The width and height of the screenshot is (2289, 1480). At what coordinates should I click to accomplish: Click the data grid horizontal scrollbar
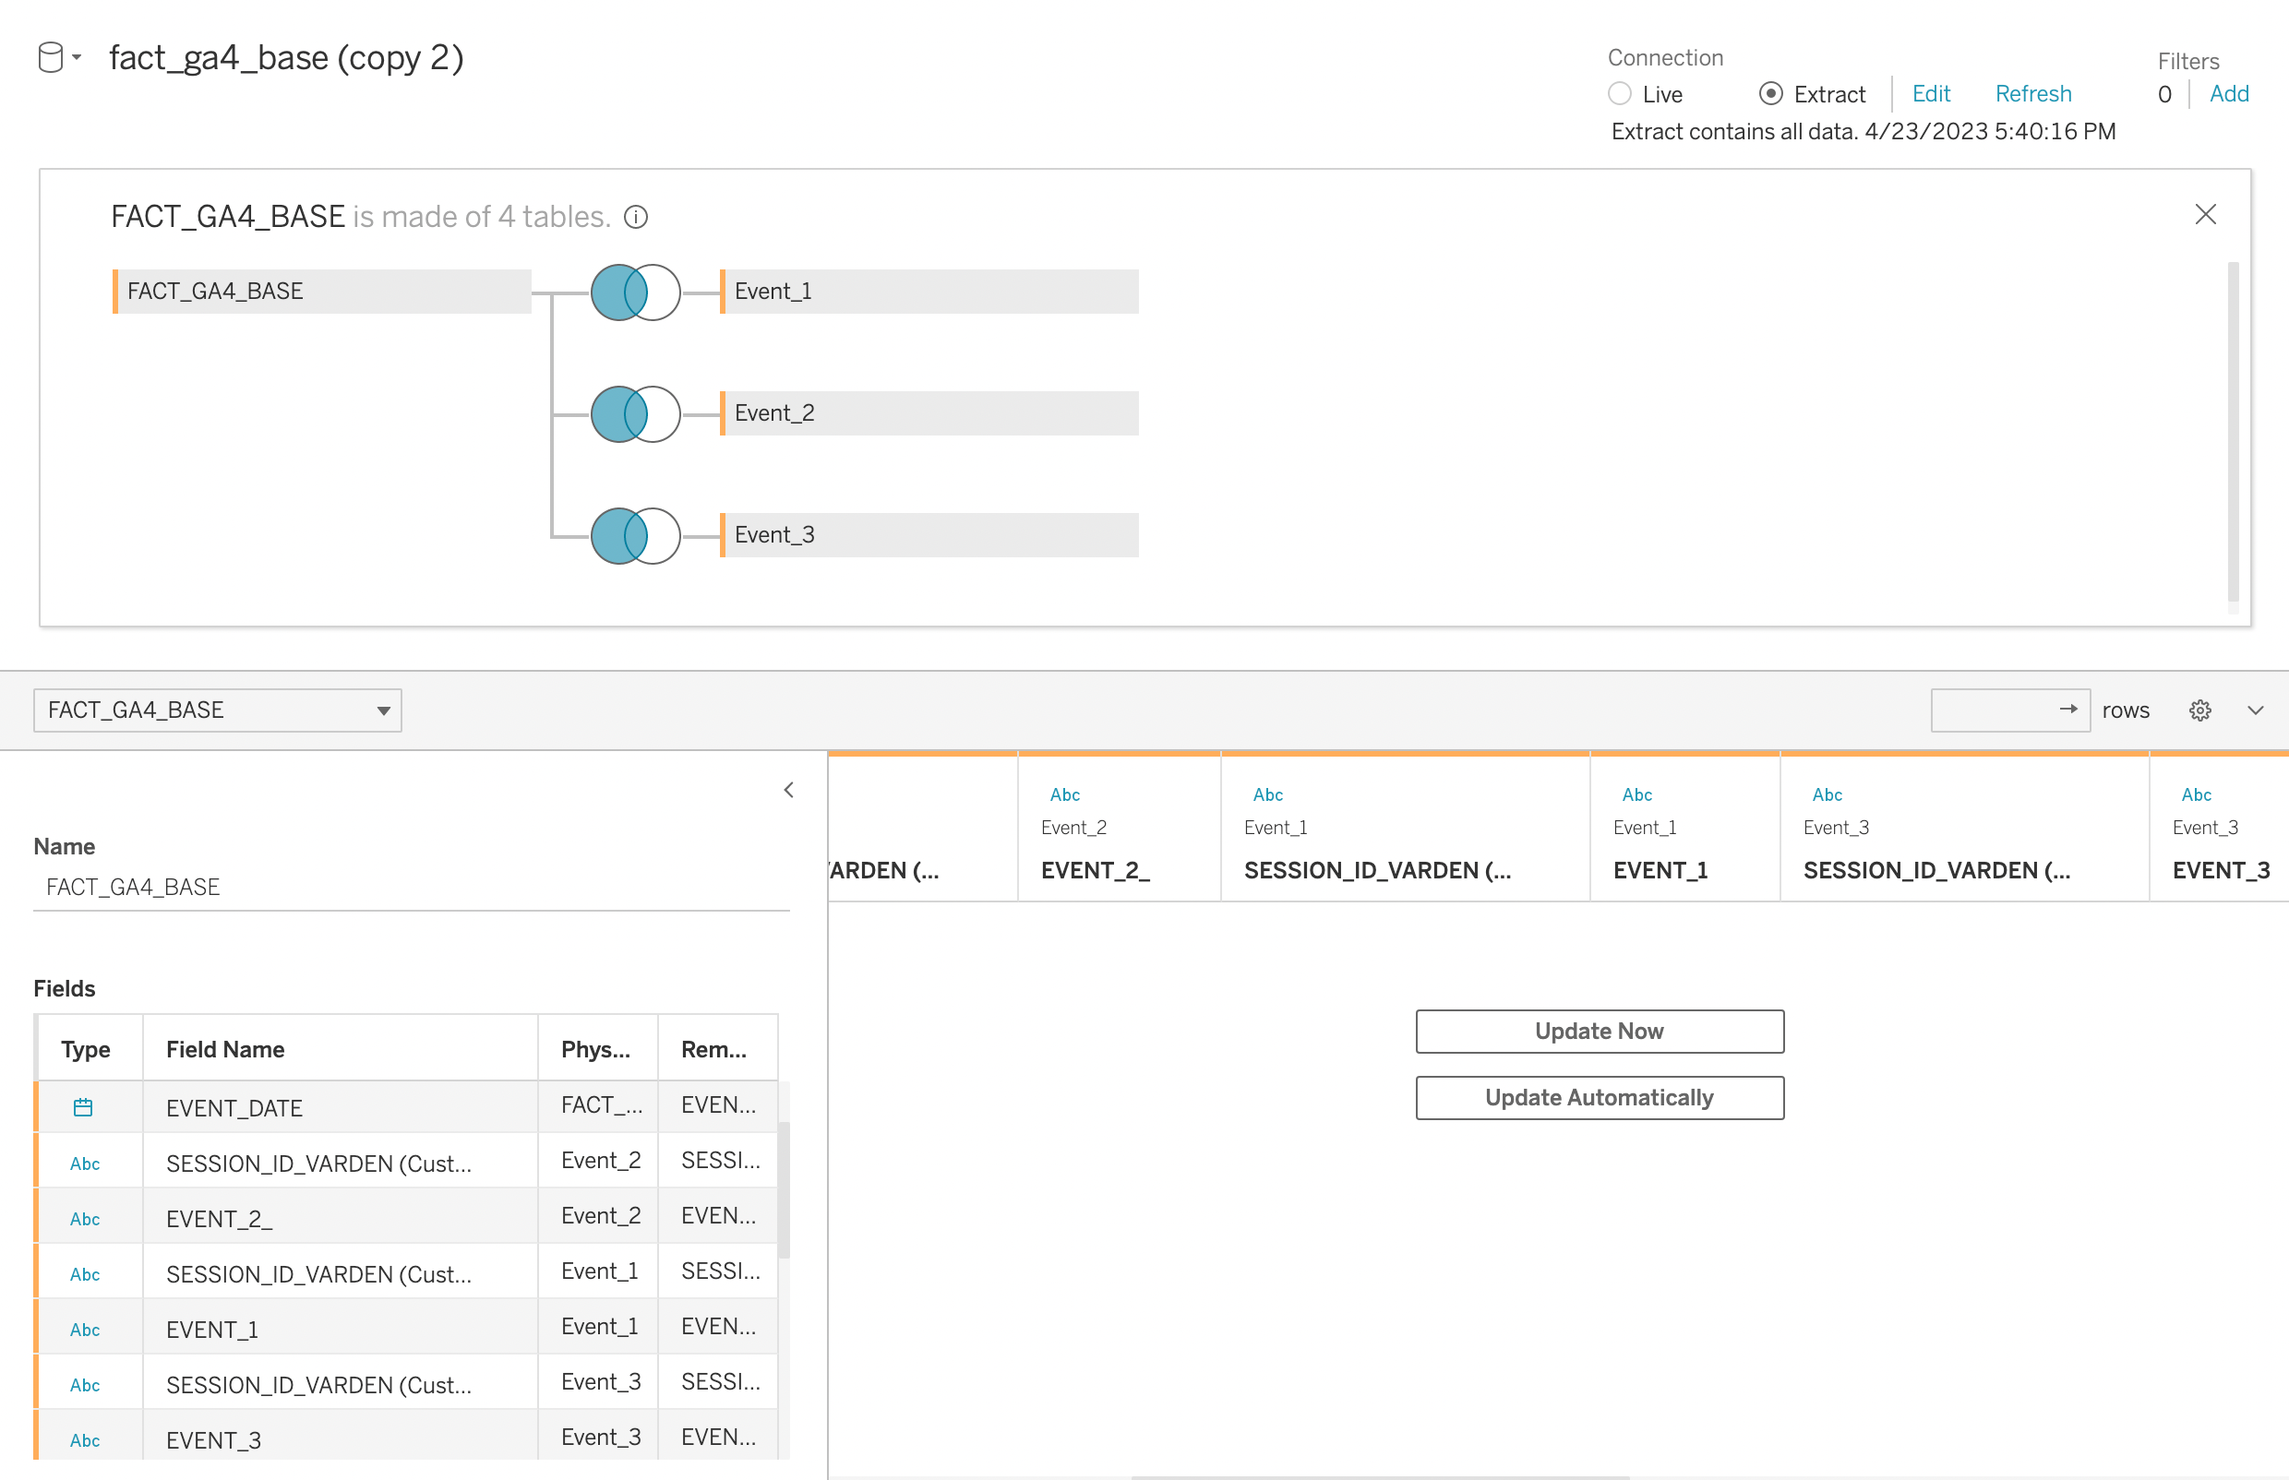tap(1380, 1477)
